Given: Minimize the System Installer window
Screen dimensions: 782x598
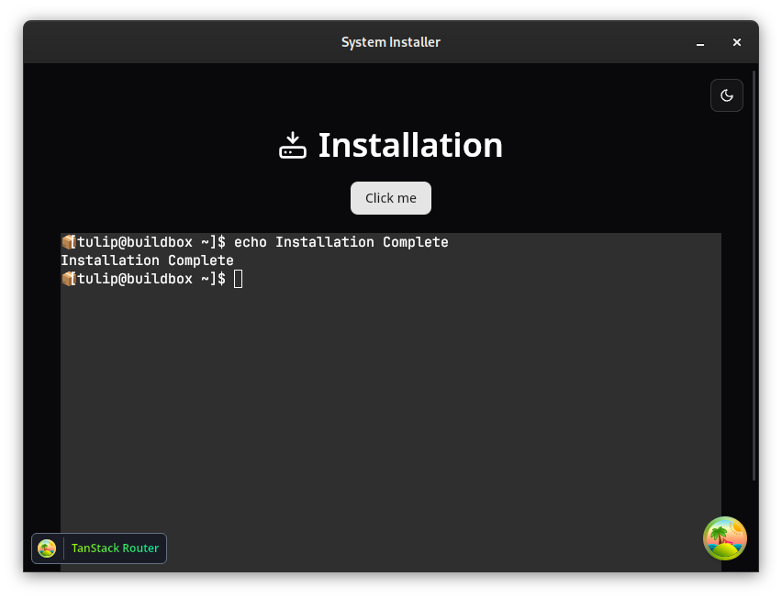Looking at the screenshot, I should click(x=700, y=42).
